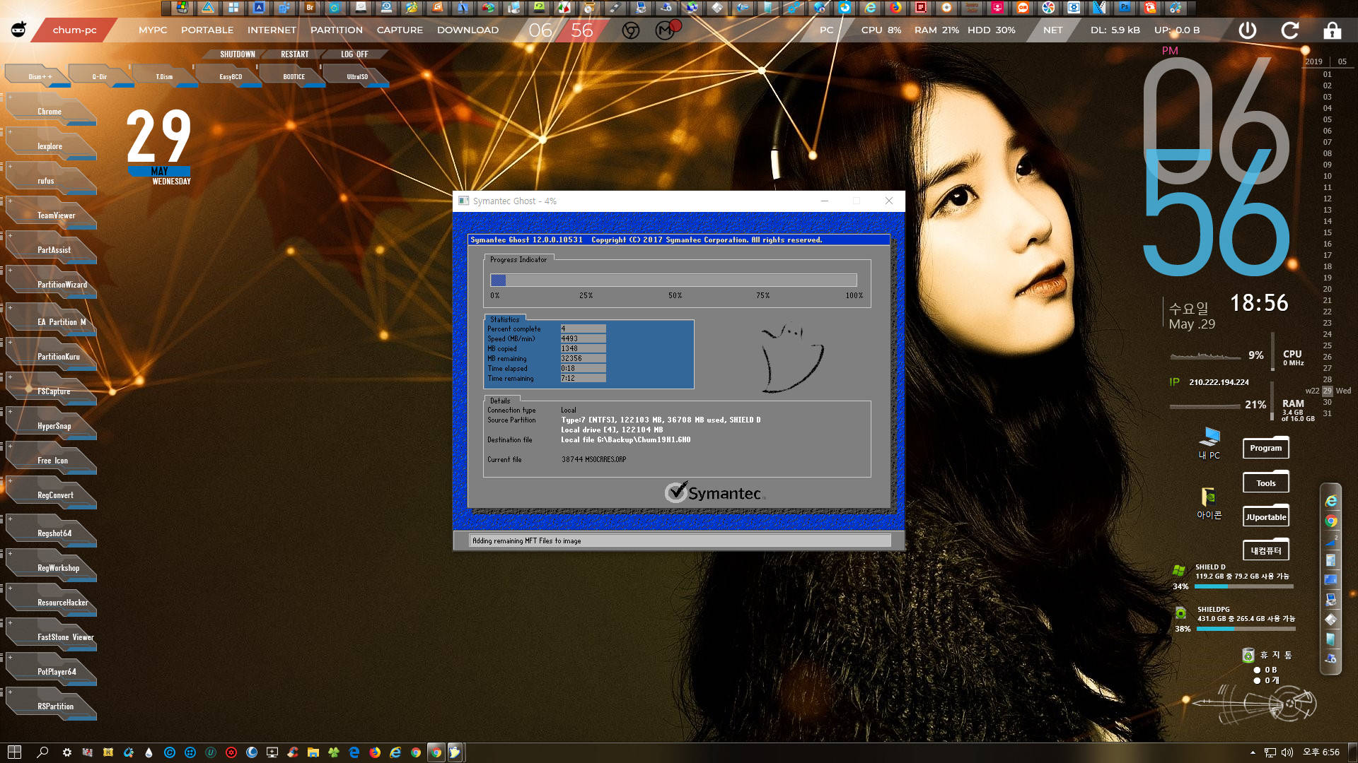1358x763 pixels.
Task: Click the SHIELD D disk usage bar
Action: (x=1244, y=586)
